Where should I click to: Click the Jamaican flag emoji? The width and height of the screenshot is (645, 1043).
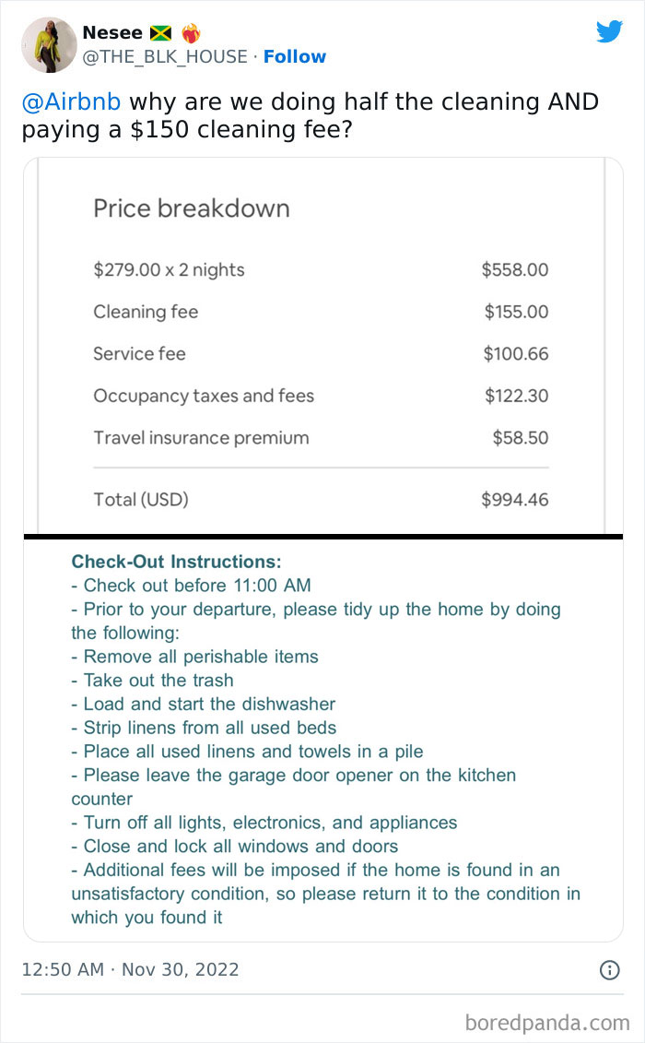(x=160, y=33)
